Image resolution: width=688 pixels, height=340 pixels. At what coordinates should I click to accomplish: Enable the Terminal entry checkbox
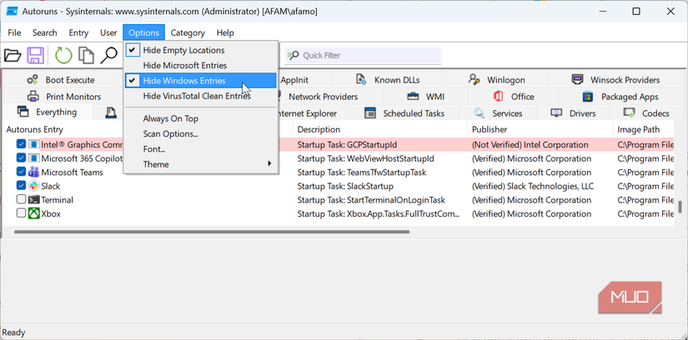(x=21, y=200)
